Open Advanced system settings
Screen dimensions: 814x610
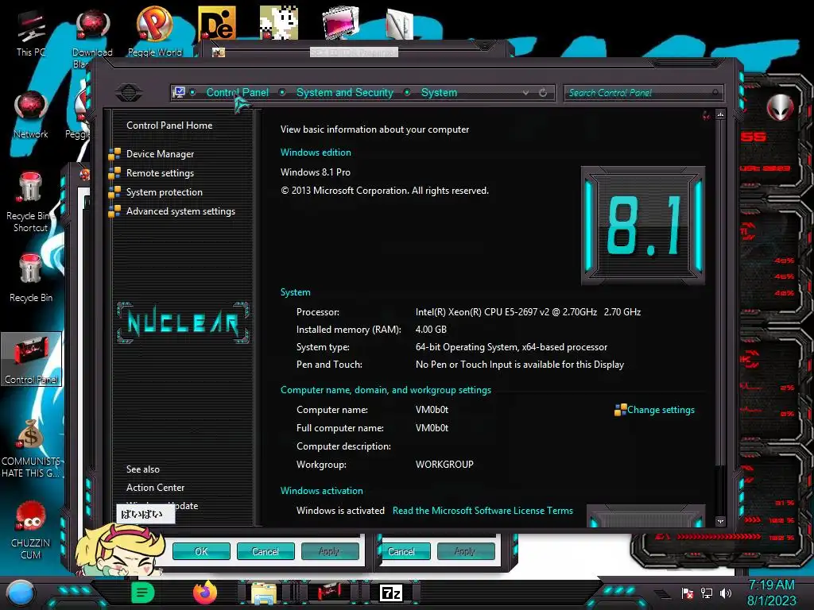tap(180, 211)
